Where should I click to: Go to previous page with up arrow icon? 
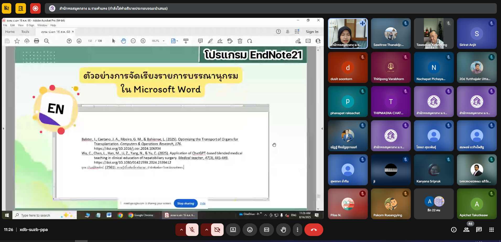click(69, 41)
